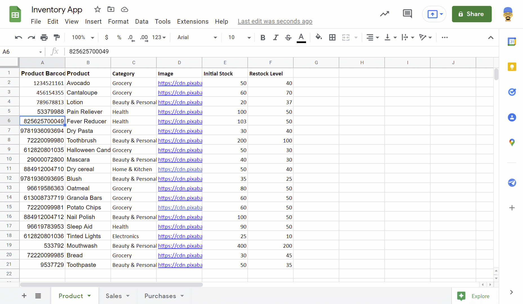Select the Paint format tool

coord(57,37)
